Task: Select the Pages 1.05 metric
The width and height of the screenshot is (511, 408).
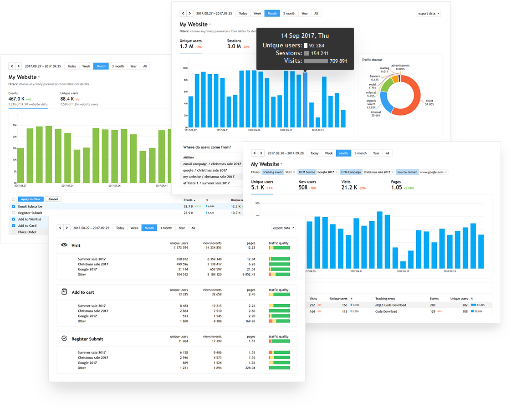Action: click(x=403, y=185)
